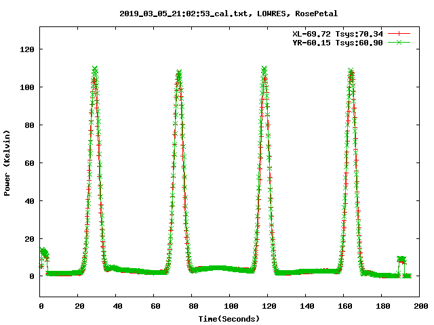Viewport: 434px width, 325px height.
Task: Click the x-axis tick label '140'
Action: 307,306
